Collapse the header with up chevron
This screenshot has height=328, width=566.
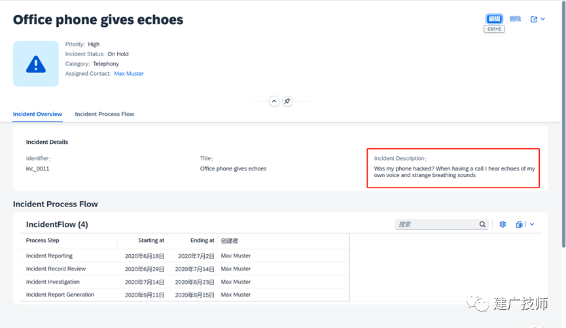pos(274,101)
